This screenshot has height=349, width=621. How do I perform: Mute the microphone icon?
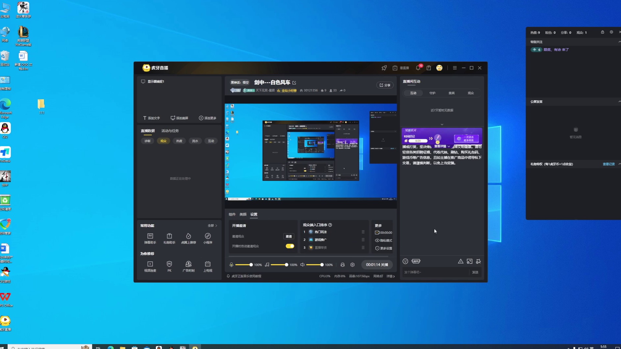pos(231,265)
